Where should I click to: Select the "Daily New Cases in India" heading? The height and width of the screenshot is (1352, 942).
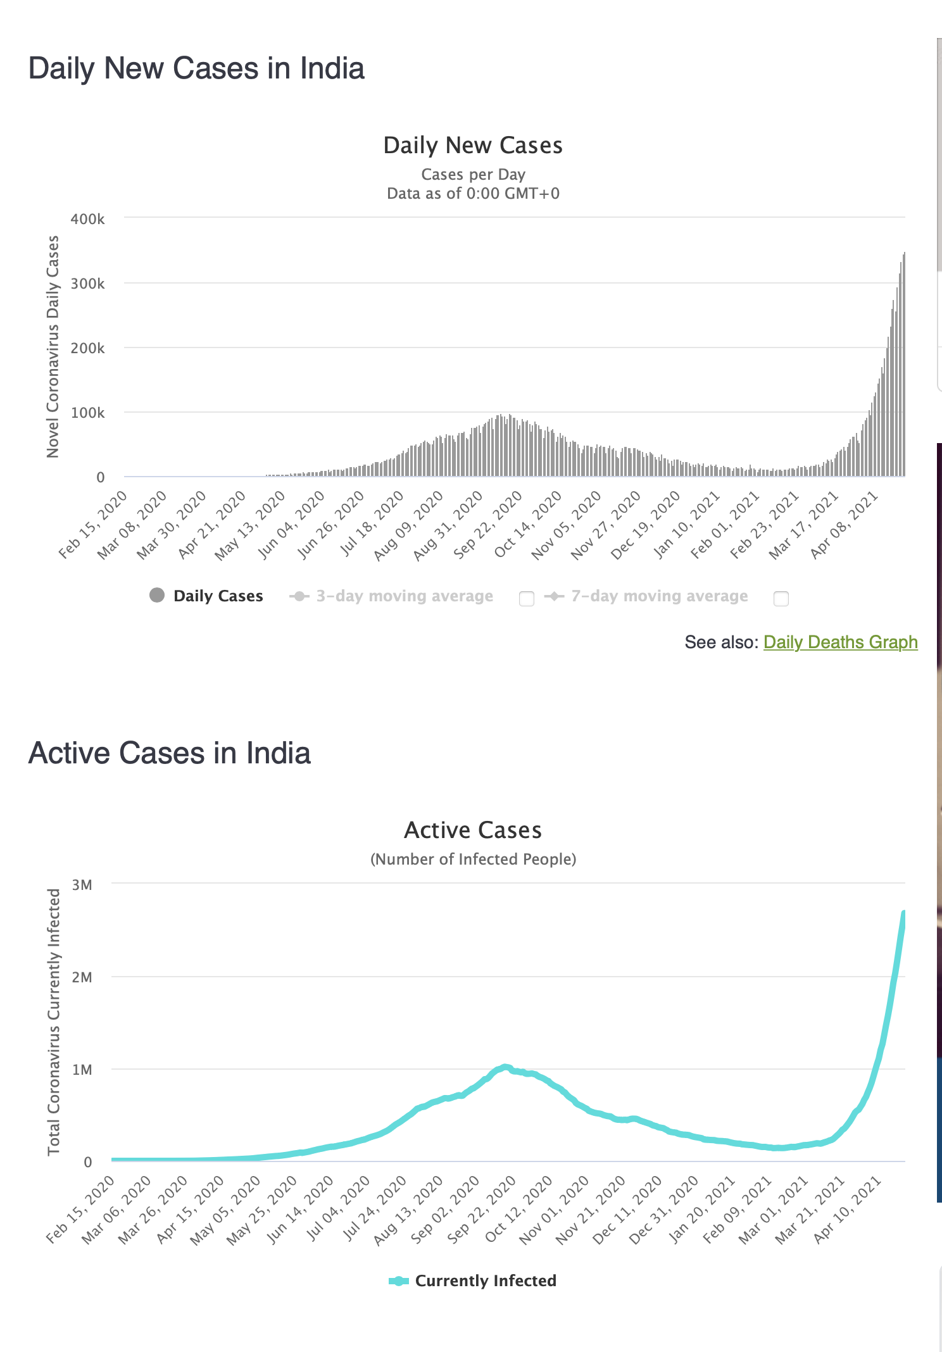196,68
